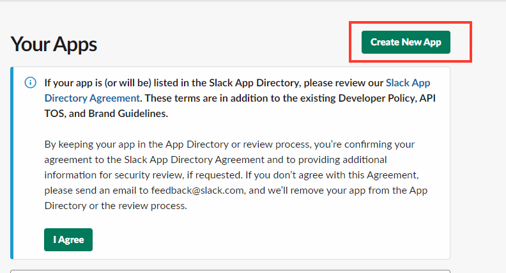Select the Your Apps page heading
This screenshot has height=273, width=506.
click(54, 44)
